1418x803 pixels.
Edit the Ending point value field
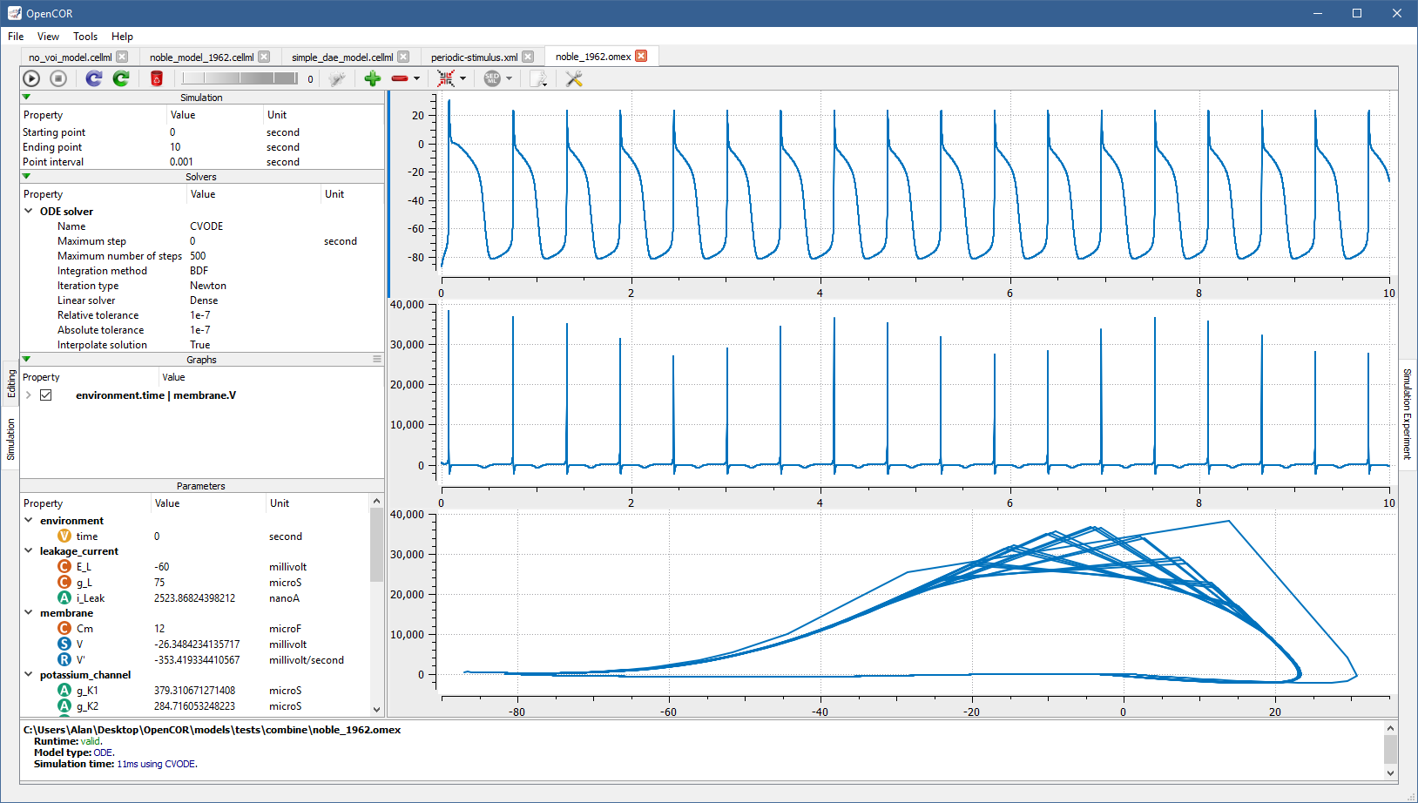[x=213, y=147]
